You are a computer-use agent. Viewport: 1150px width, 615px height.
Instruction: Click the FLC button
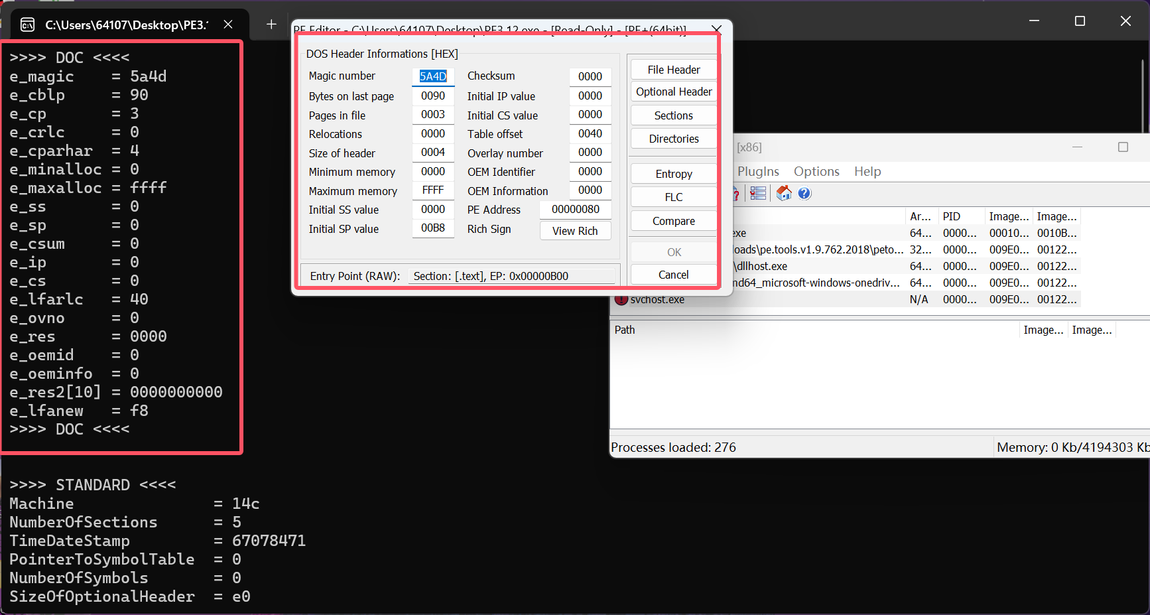(x=674, y=197)
